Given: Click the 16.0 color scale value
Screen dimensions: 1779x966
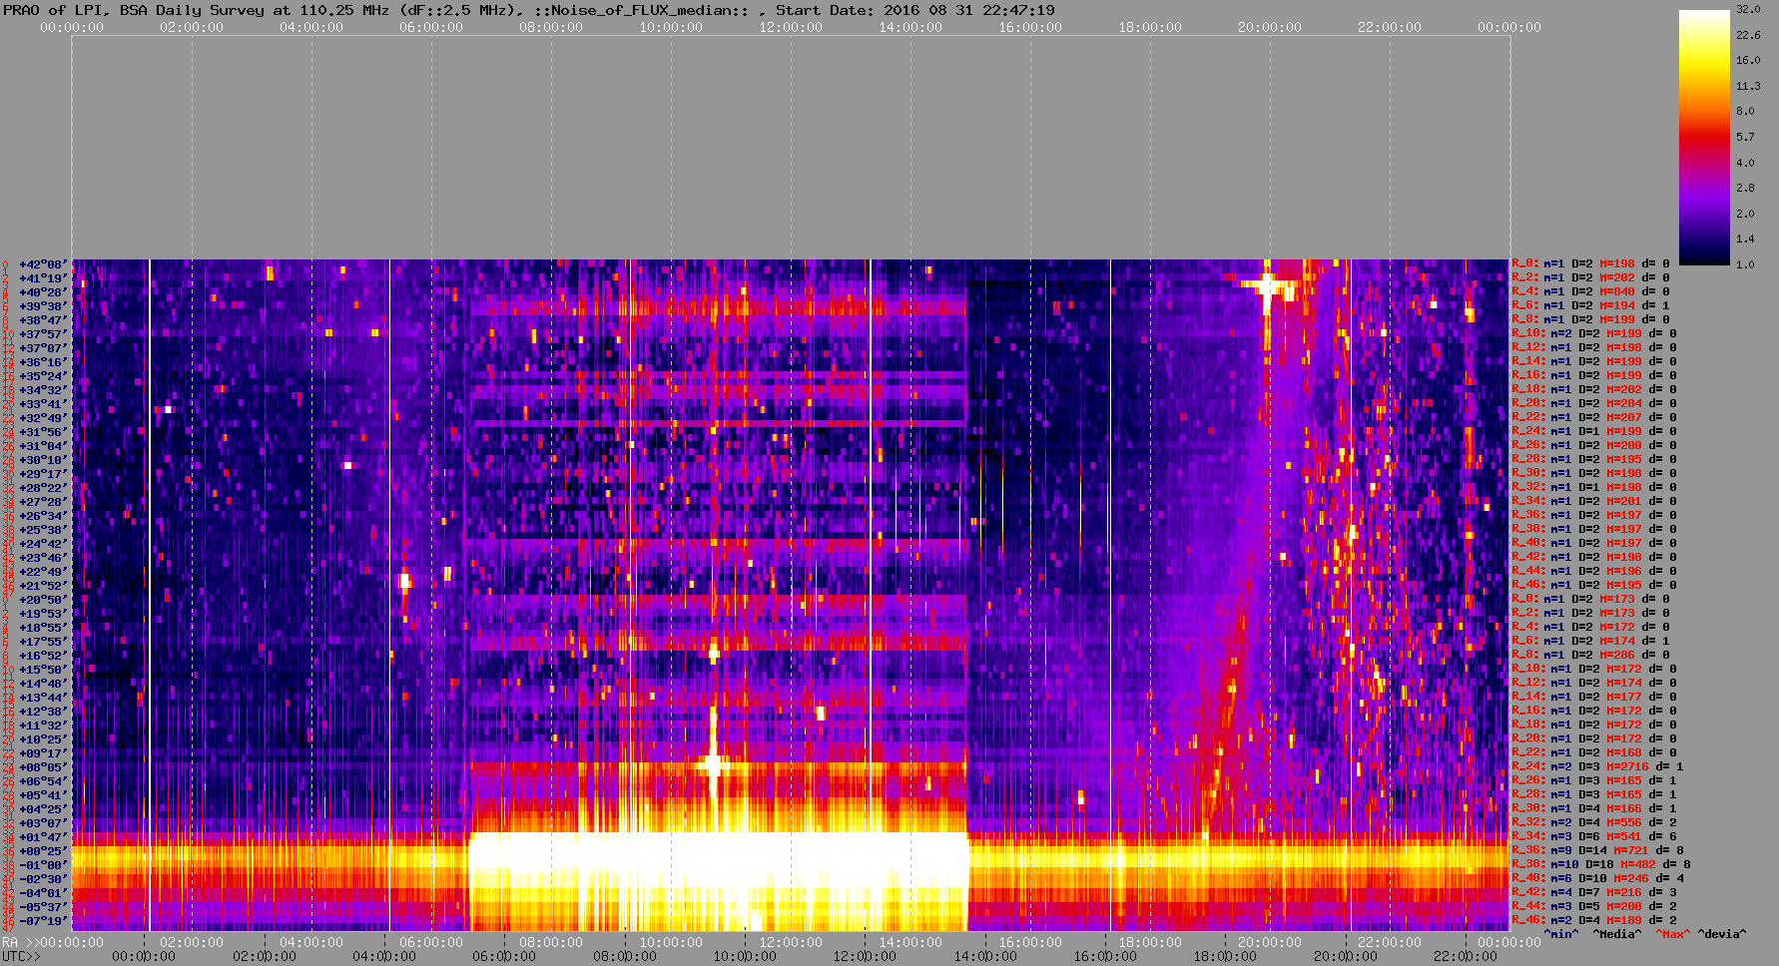Looking at the screenshot, I should 1748,60.
